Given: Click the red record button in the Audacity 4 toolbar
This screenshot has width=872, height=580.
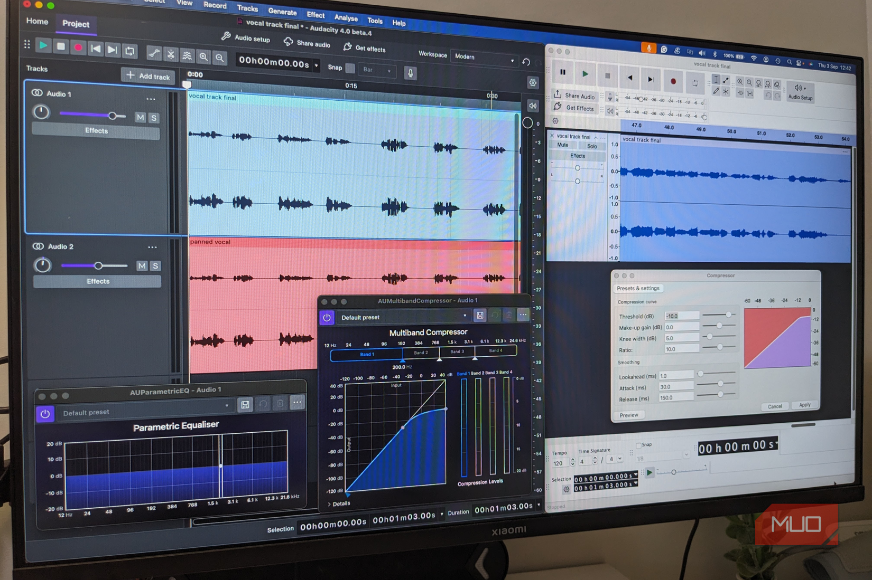Looking at the screenshot, I should (78, 47).
